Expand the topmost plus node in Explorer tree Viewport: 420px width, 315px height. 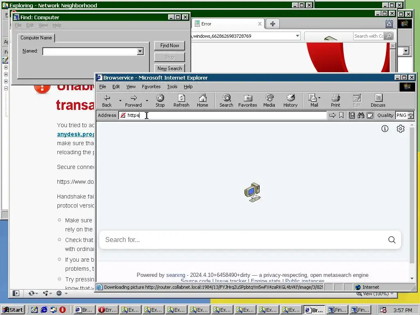[x=6, y=68]
